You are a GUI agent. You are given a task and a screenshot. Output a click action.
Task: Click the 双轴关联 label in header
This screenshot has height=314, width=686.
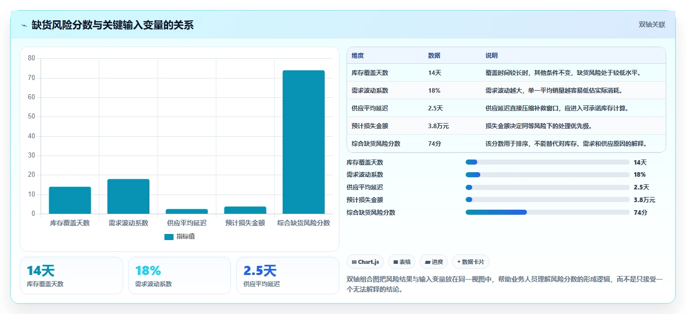652,25
